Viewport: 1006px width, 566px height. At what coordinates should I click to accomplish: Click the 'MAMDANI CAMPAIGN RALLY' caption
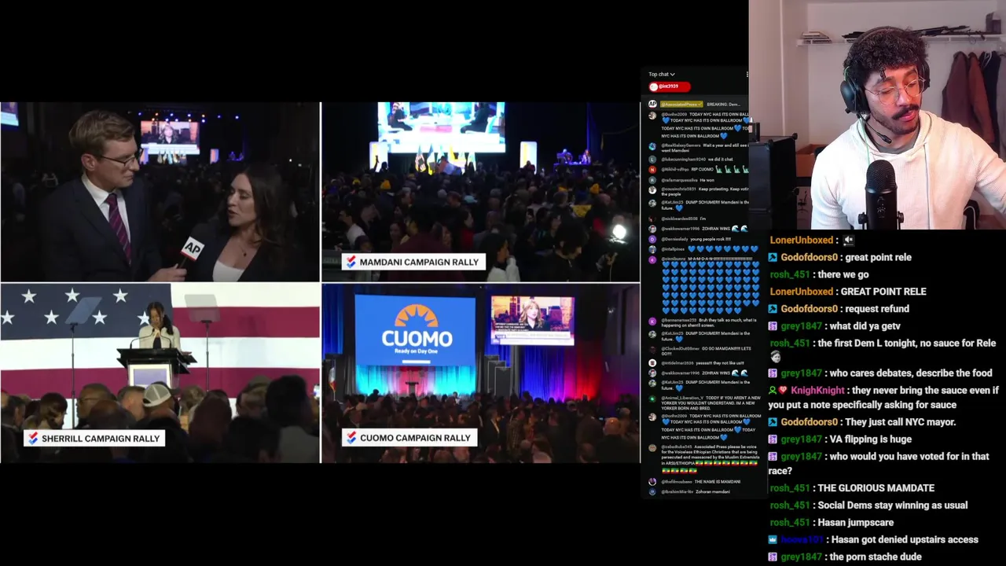coord(413,262)
